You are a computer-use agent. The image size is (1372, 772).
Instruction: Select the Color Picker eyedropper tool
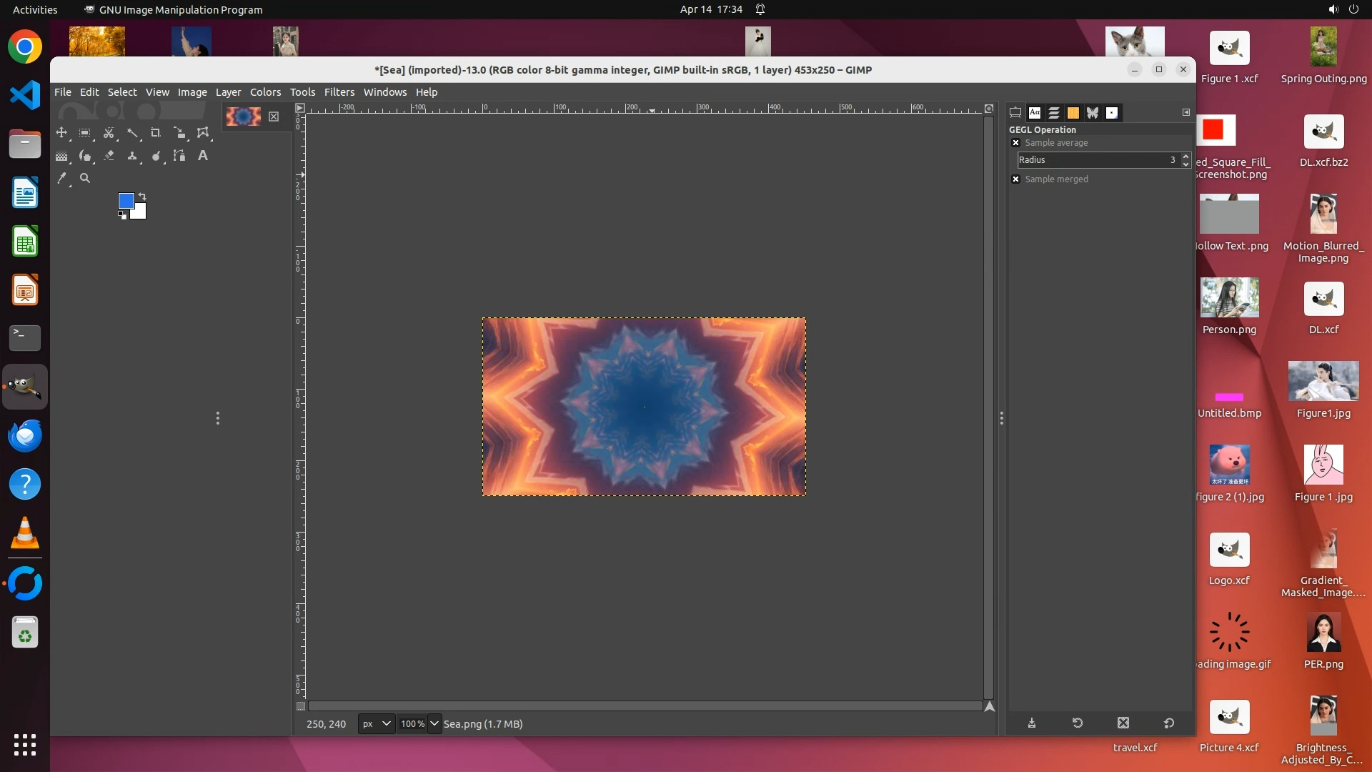pyautogui.click(x=61, y=179)
